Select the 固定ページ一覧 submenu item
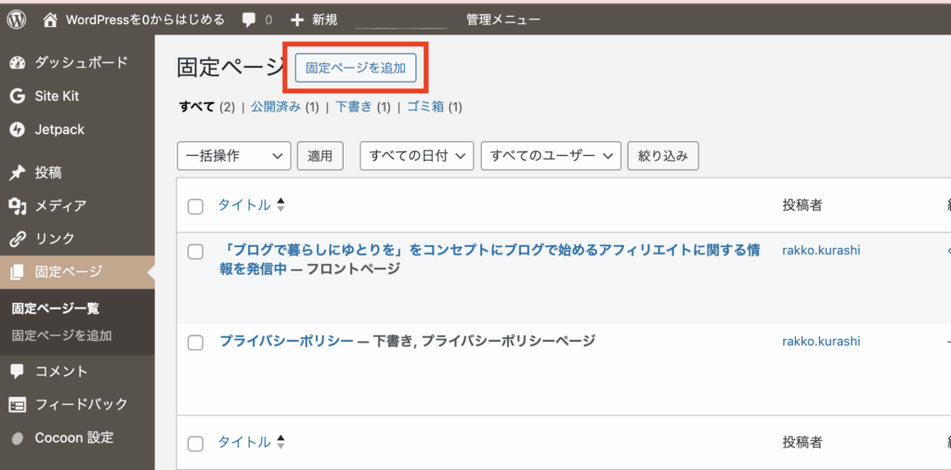The image size is (951, 470). pyautogui.click(x=55, y=308)
